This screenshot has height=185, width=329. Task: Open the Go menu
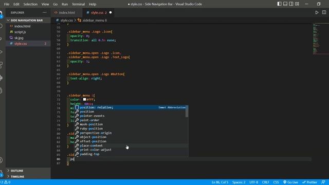pos(55,4)
